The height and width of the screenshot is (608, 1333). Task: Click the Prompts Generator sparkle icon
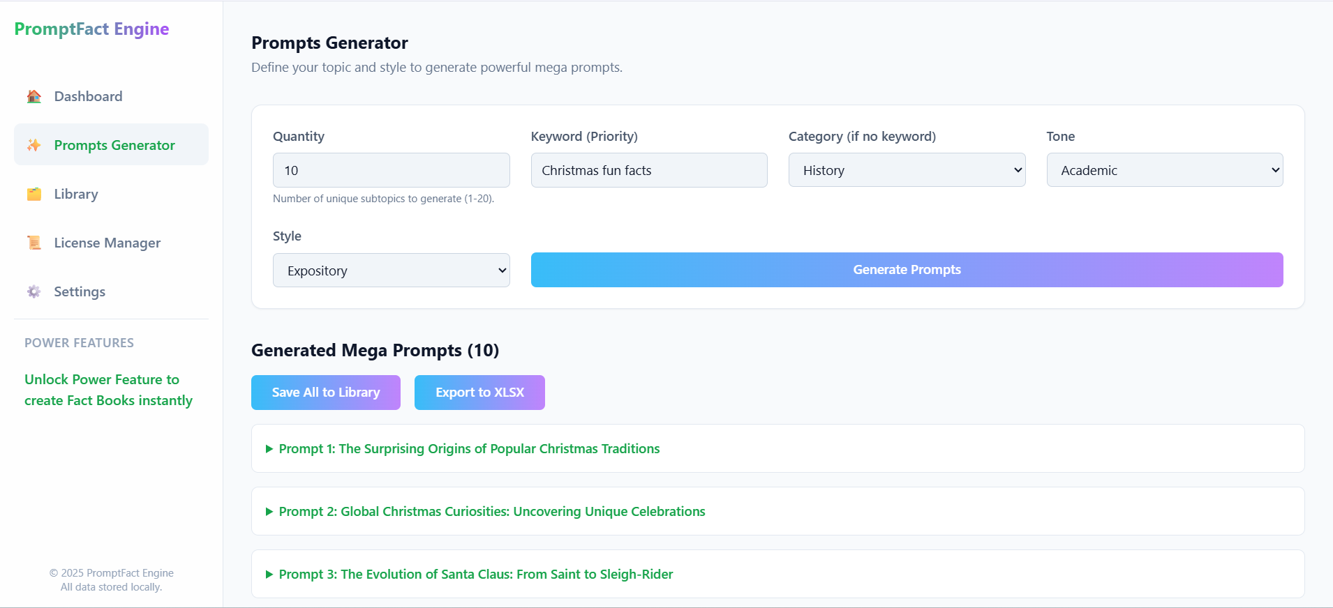point(33,145)
